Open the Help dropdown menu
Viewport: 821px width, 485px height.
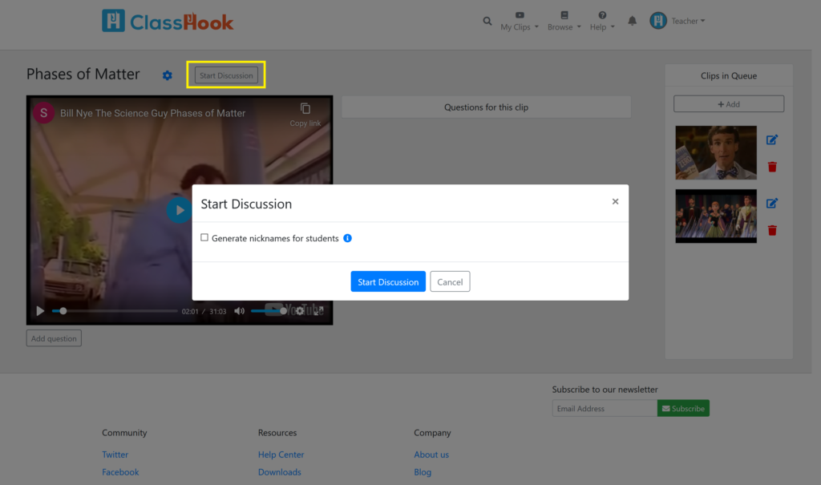pos(601,22)
